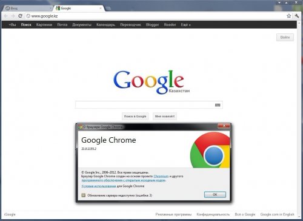This screenshot has width=303, height=221.
Task: Open Всё о Google footer link
Action: point(245,214)
